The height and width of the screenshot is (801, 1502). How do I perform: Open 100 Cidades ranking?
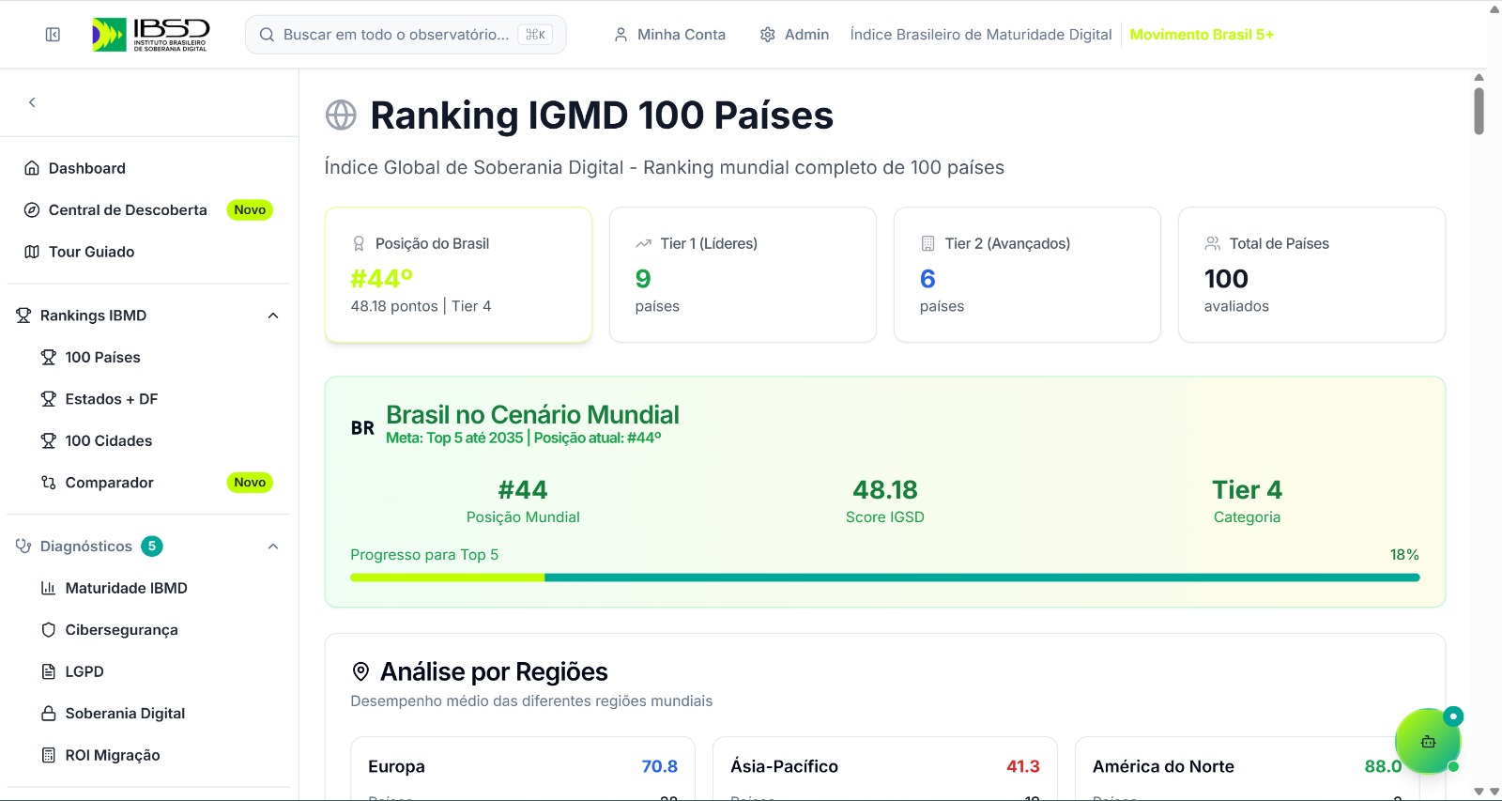pyautogui.click(x=108, y=440)
